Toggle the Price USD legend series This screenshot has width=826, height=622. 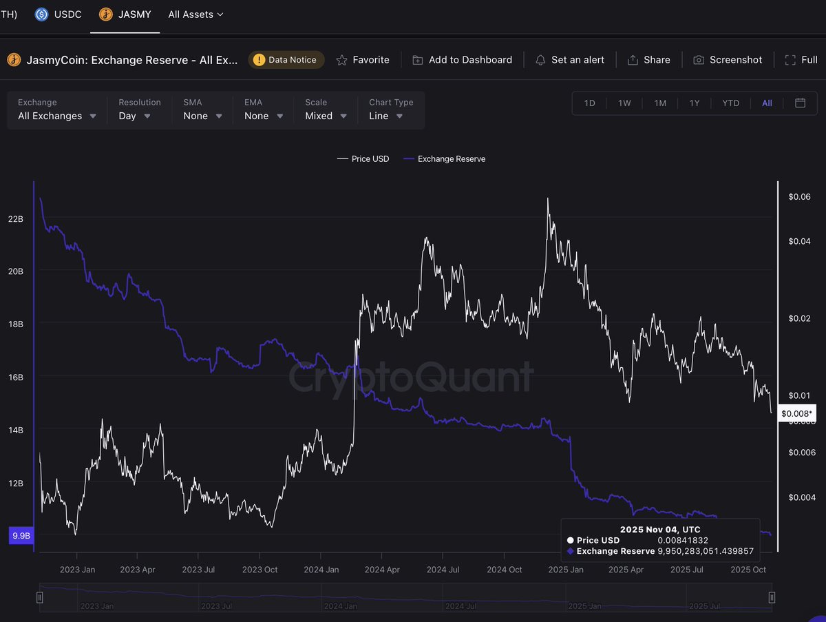(363, 159)
